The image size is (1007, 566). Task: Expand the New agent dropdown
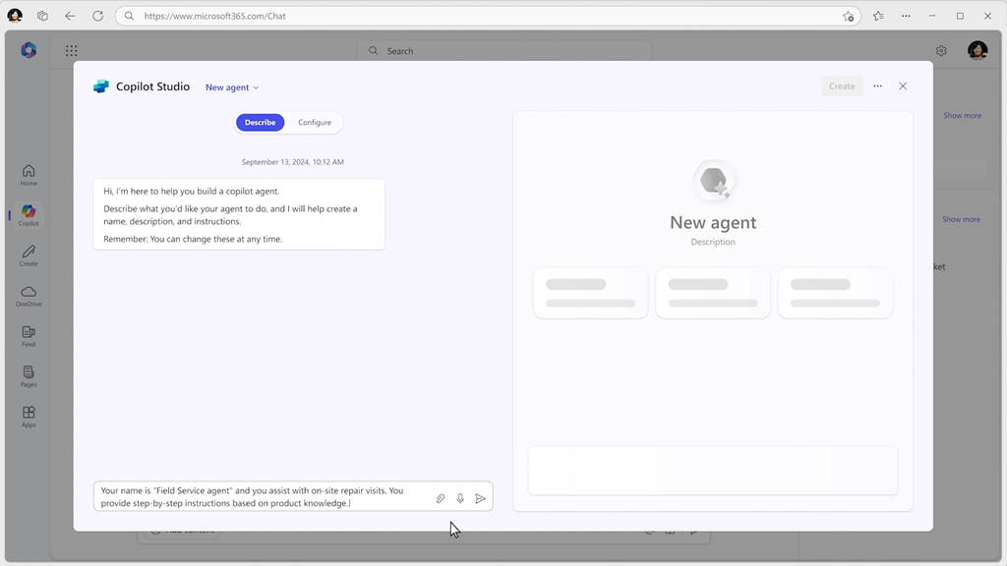(x=232, y=87)
